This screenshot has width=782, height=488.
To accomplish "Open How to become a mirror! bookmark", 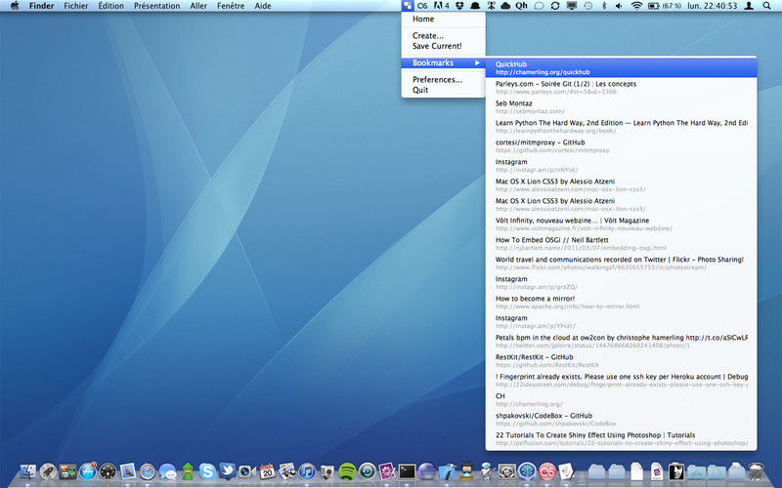I will (x=621, y=303).
